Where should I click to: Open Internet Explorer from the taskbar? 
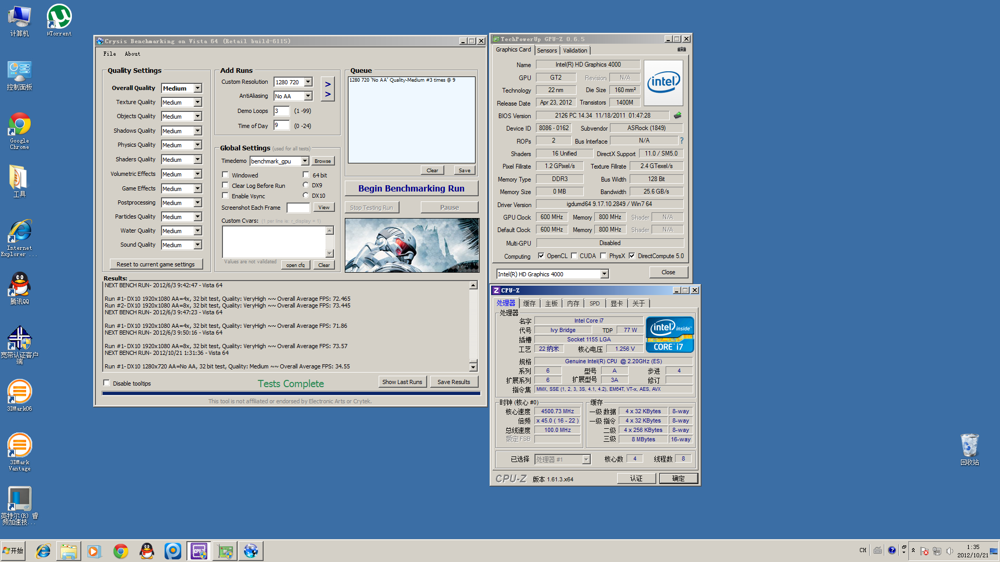click(x=43, y=551)
